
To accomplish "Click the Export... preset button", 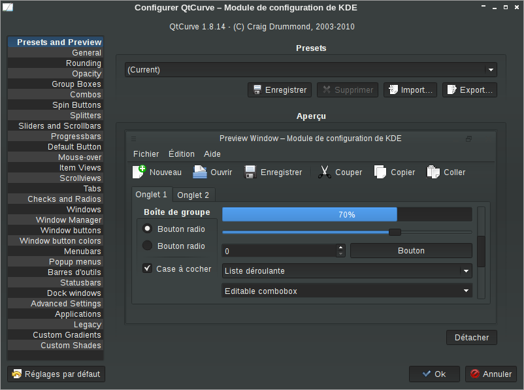I will 470,90.
